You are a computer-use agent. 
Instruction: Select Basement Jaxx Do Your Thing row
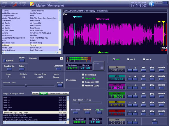tap(30, 43)
